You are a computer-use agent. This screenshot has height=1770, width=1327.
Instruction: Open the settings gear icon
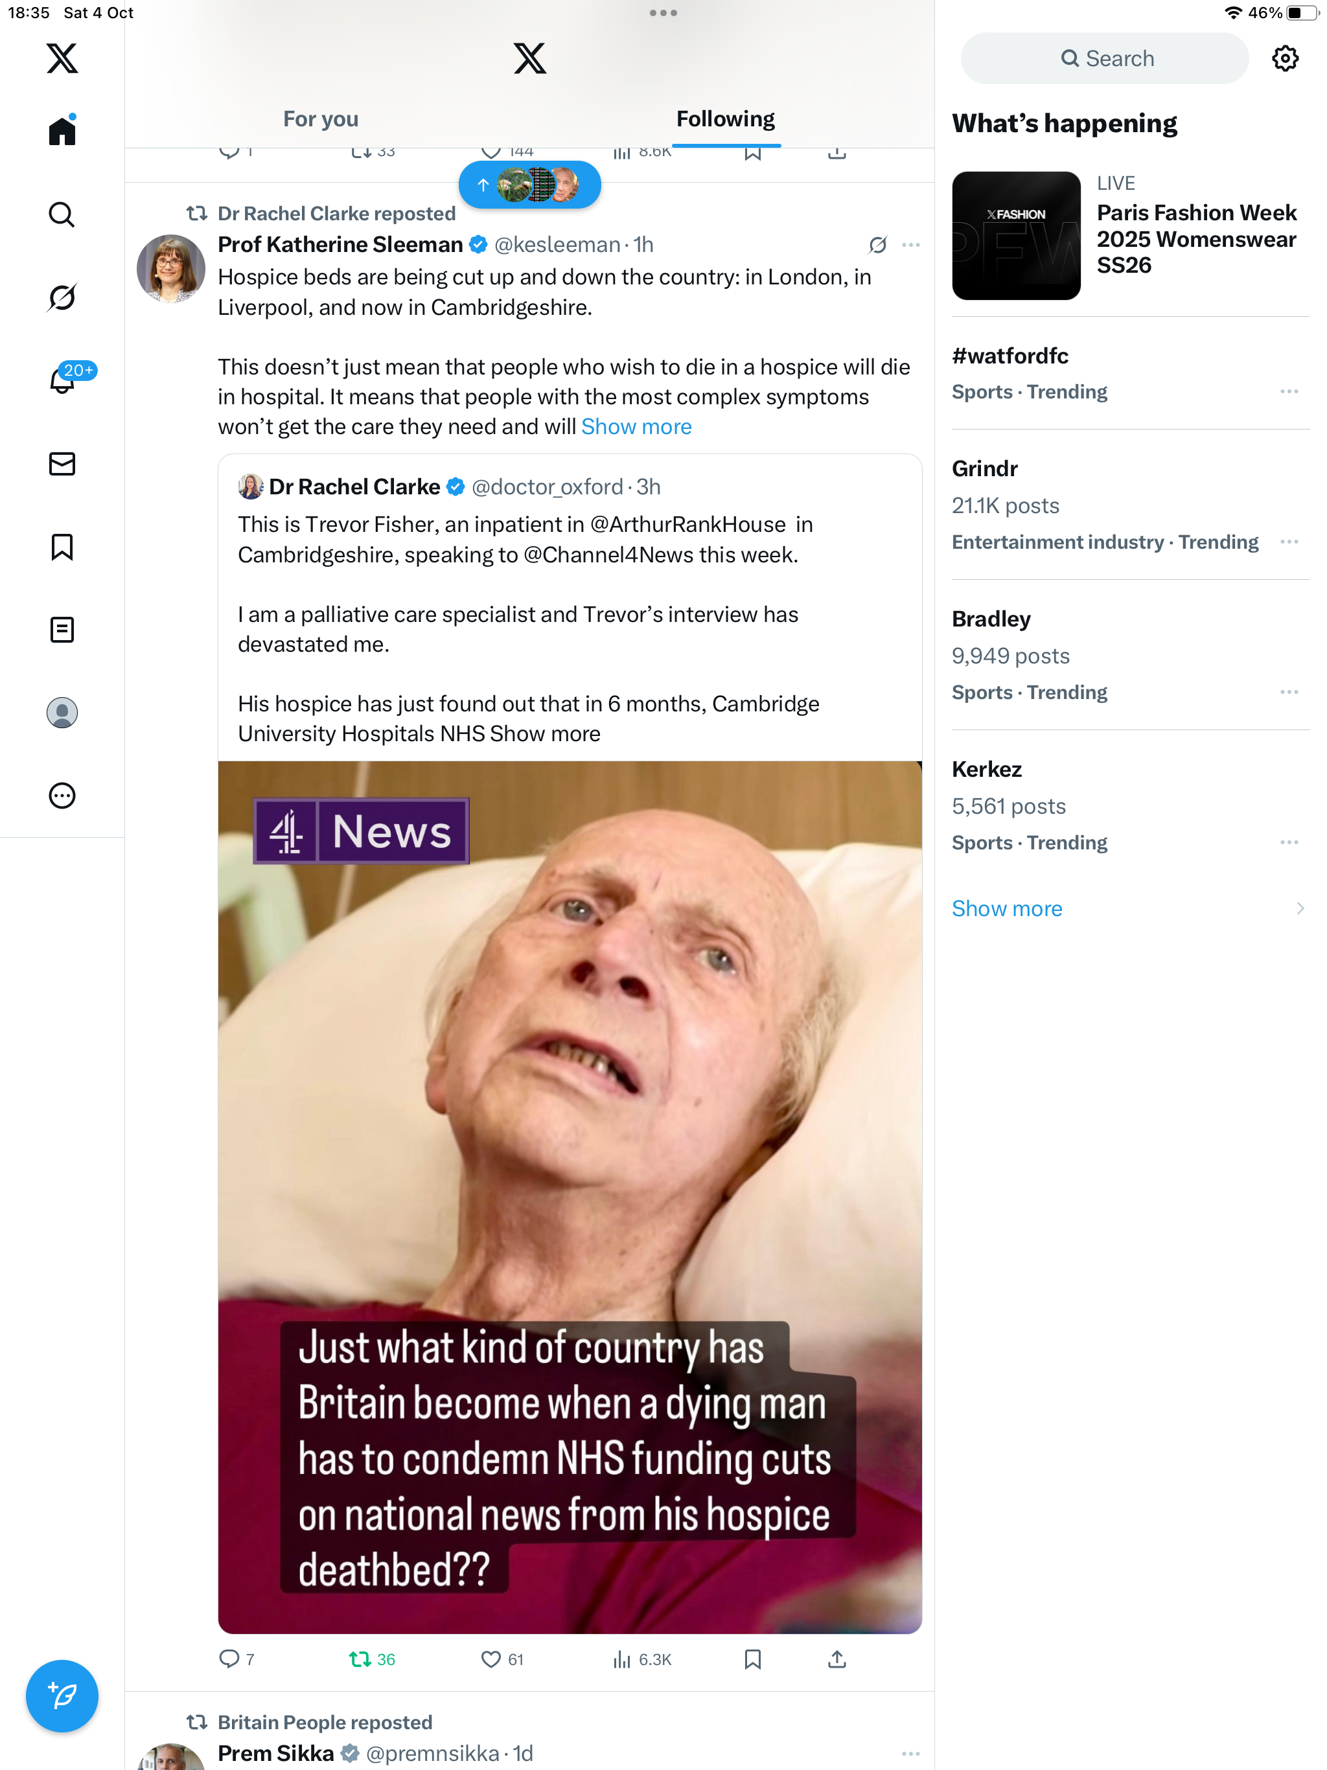pos(1285,58)
